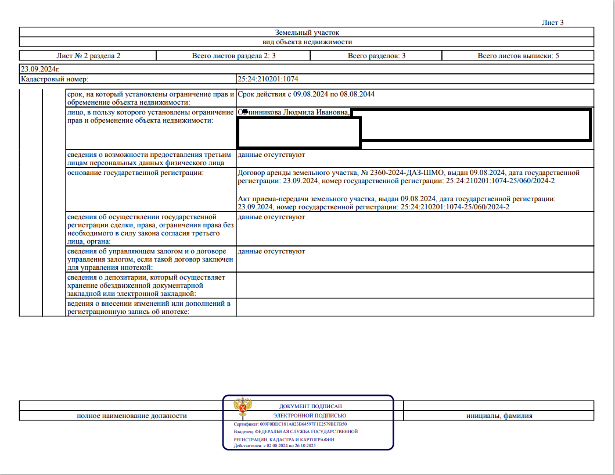
Task: Select 'Лист № 2 раздела 2' cell
Action: [x=88, y=56]
